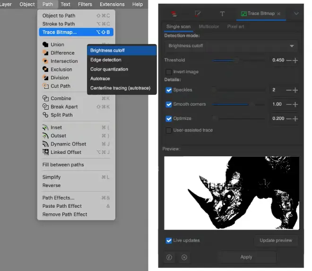Select Break Apart in the Path menu
Image resolution: width=312 pixels, height=271 pixels.
pos(64,107)
